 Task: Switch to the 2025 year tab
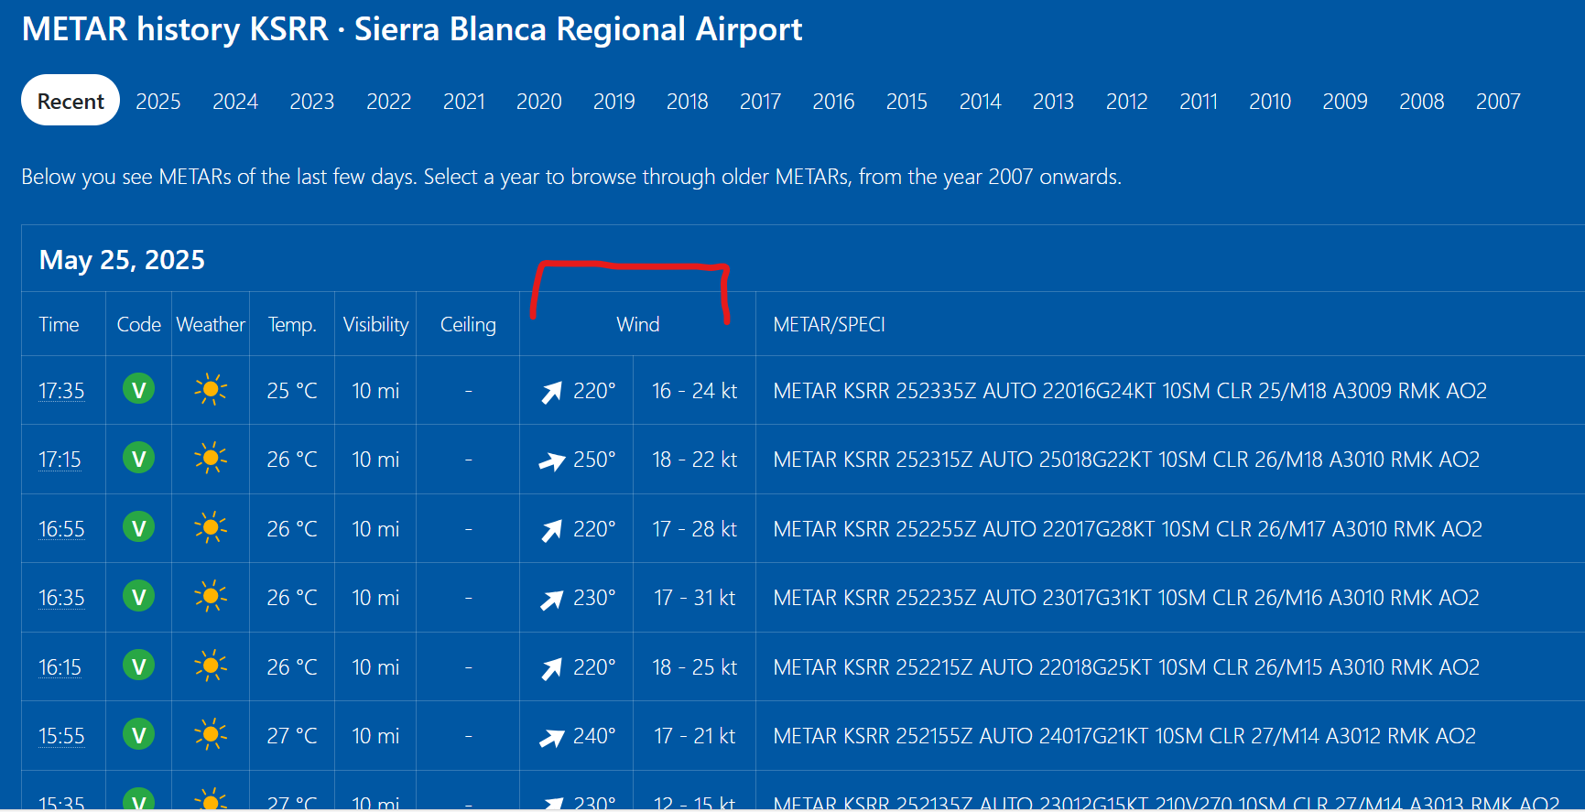[x=158, y=102]
